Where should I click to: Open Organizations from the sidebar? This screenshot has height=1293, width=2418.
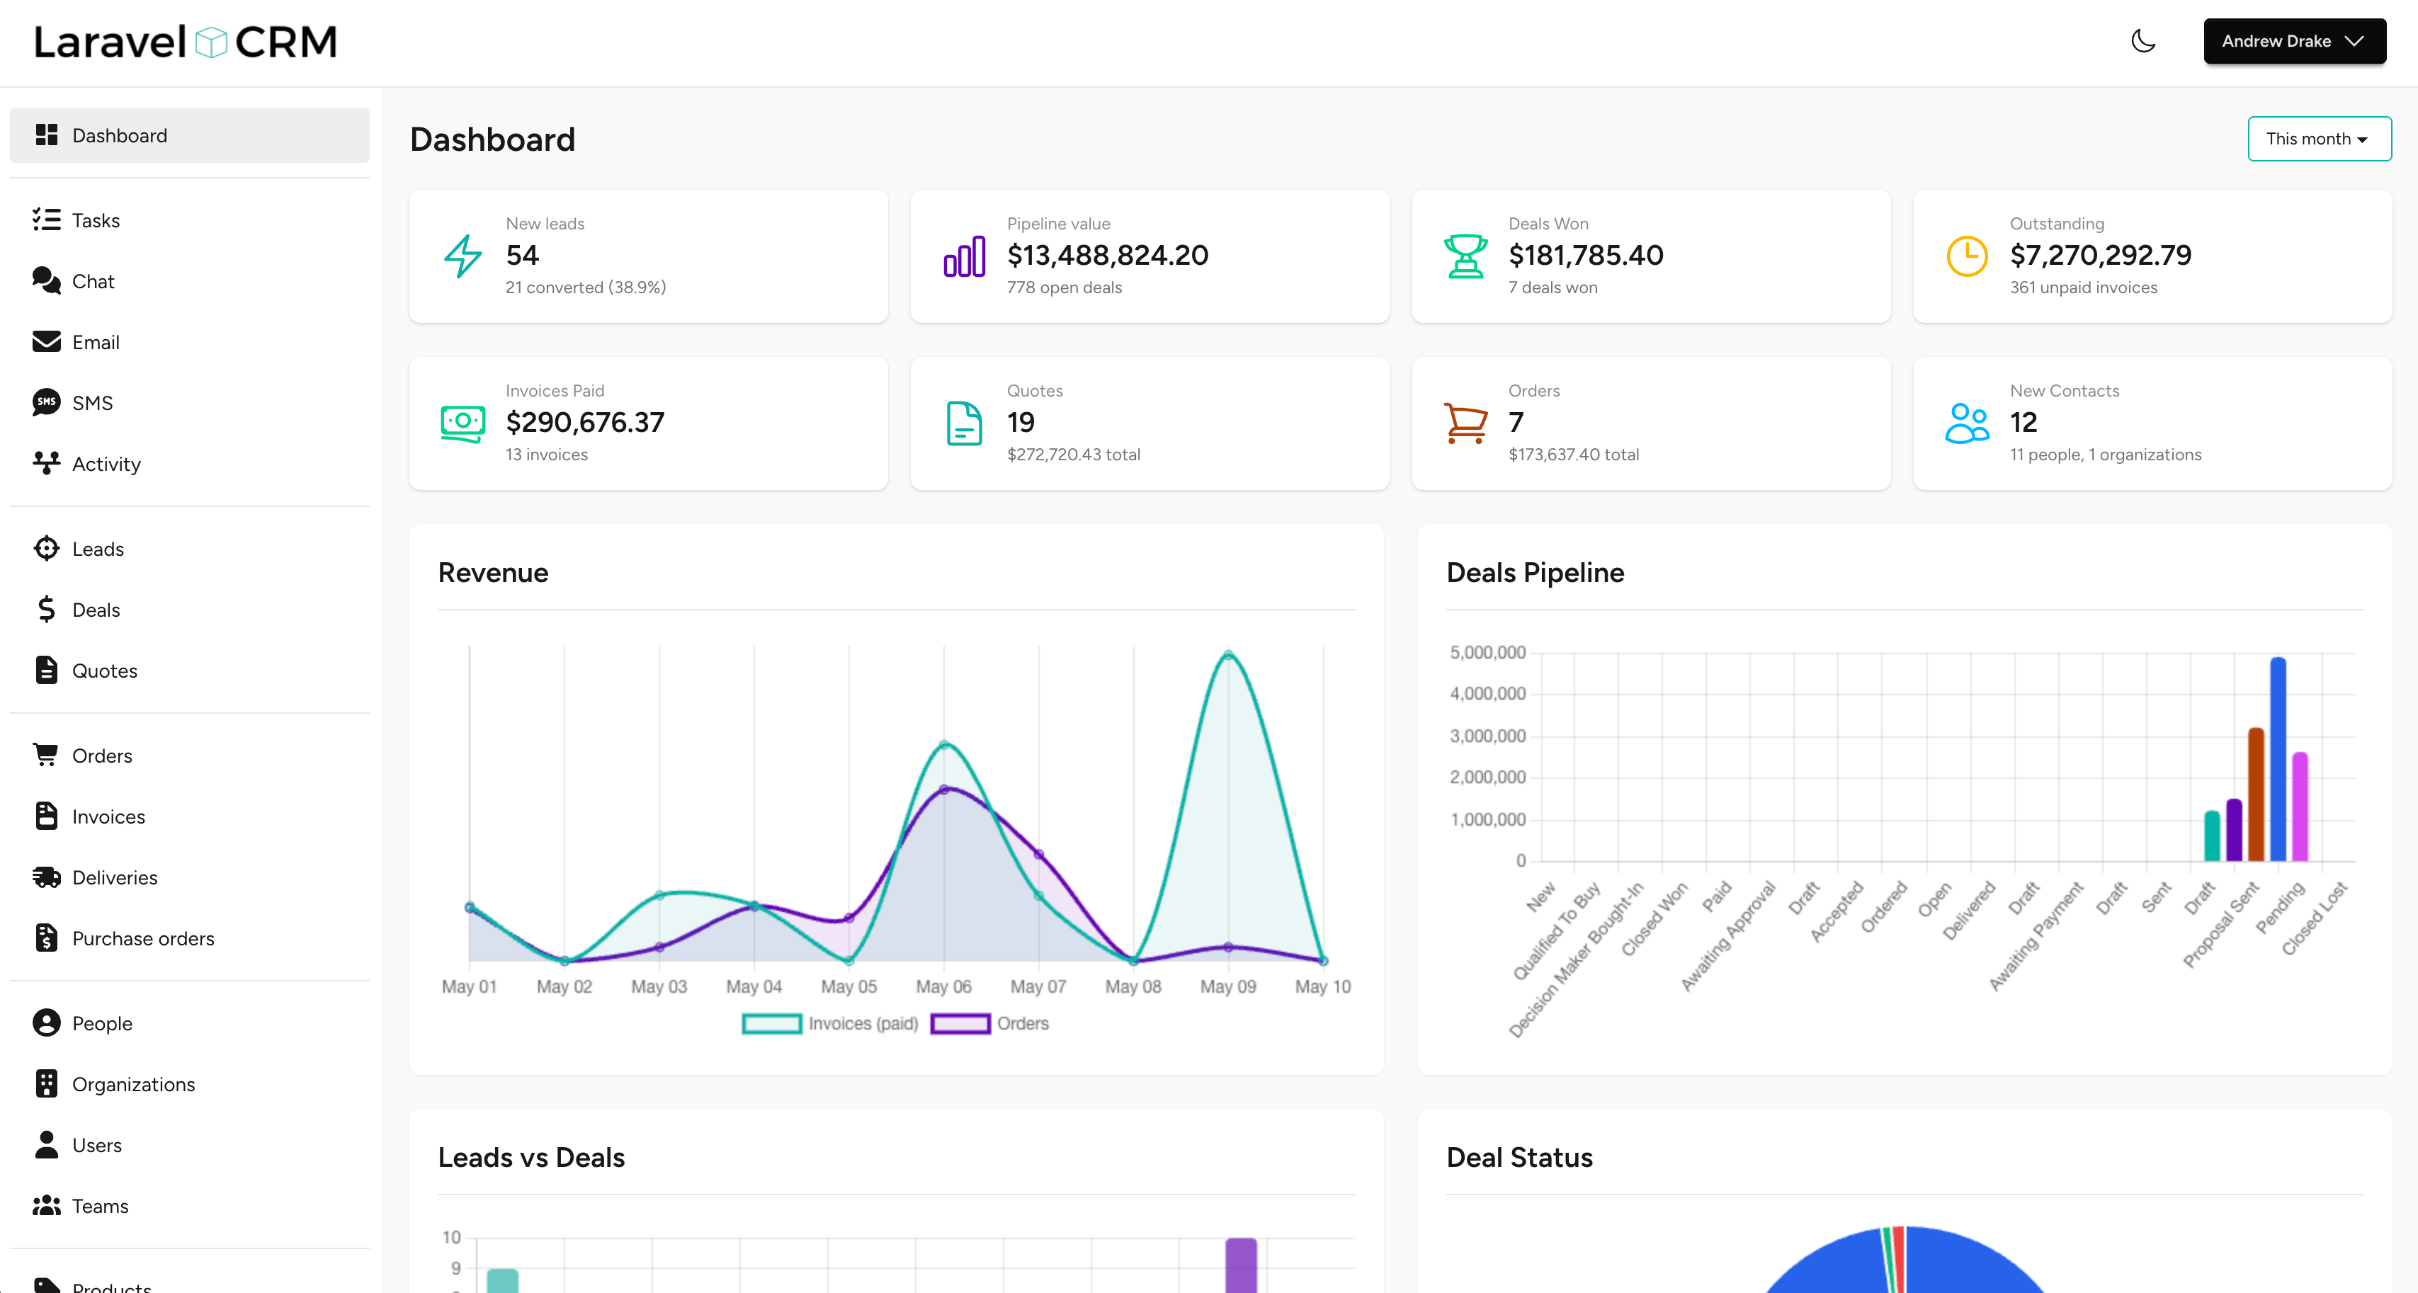pos(190,1083)
